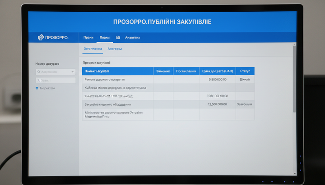Select the Ремонт дорожнго покрyття row
This screenshot has width=325, height=185.
coord(168,79)
